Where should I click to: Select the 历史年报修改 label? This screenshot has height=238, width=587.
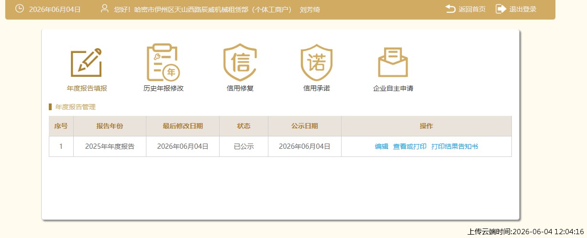pos(163,88)
